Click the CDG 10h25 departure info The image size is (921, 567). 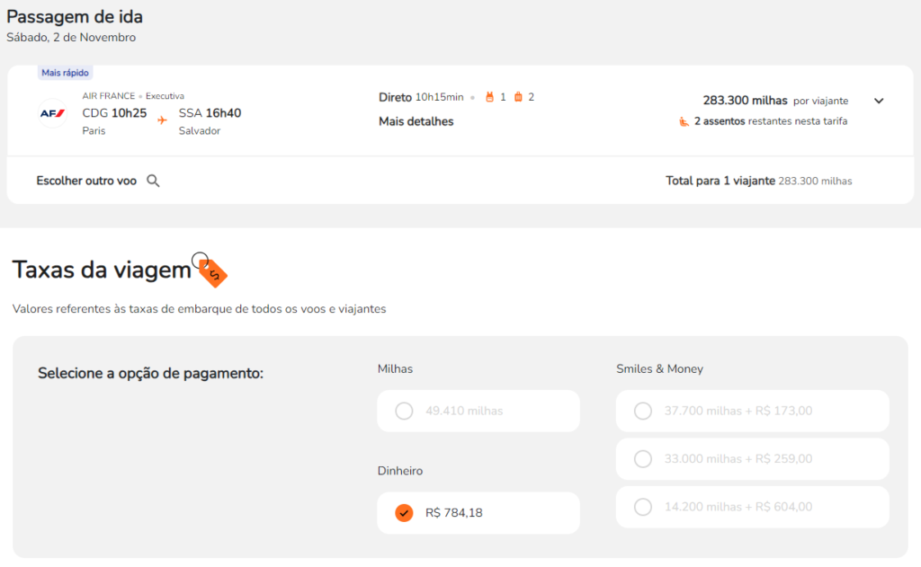coord(114,113)
